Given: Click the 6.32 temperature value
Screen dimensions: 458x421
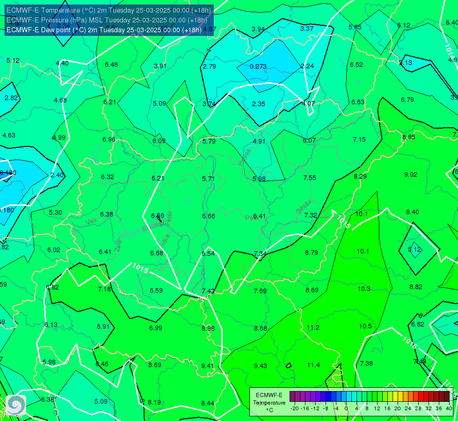Looking at the screenshot, I should pos(108,177).
